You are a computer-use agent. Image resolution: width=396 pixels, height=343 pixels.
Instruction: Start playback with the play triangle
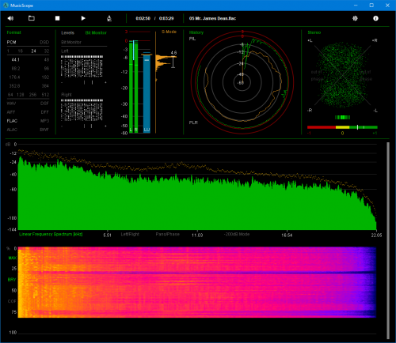(x=83, y=18)
